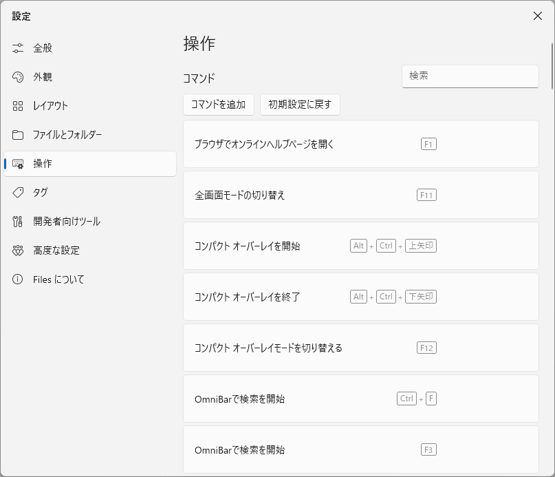Click the vertical scrollbar thumb

point(552,66)
